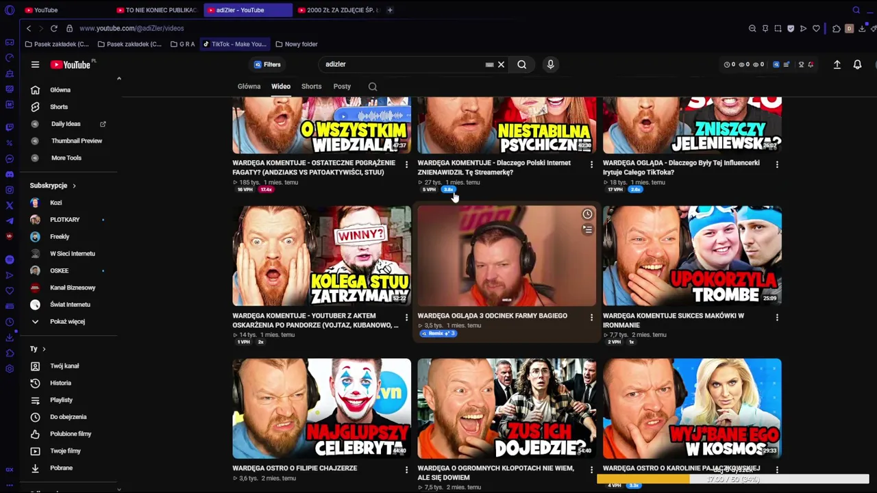
Task: Open a new browser tab
Action: 390,10
